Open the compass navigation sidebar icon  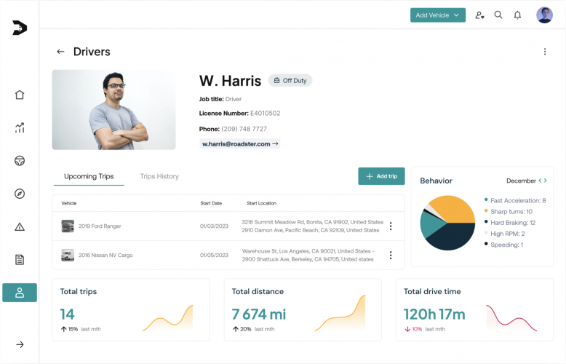pyautogui.click(x=20, y=194)
